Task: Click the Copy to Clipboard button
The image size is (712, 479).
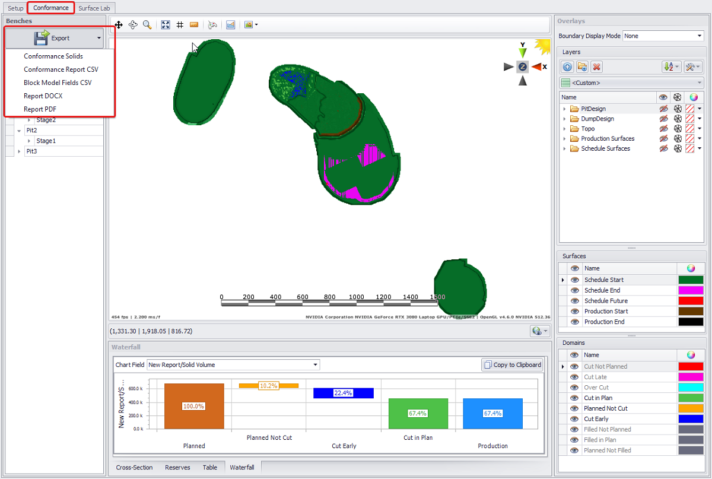Action: tap(512, 365)
